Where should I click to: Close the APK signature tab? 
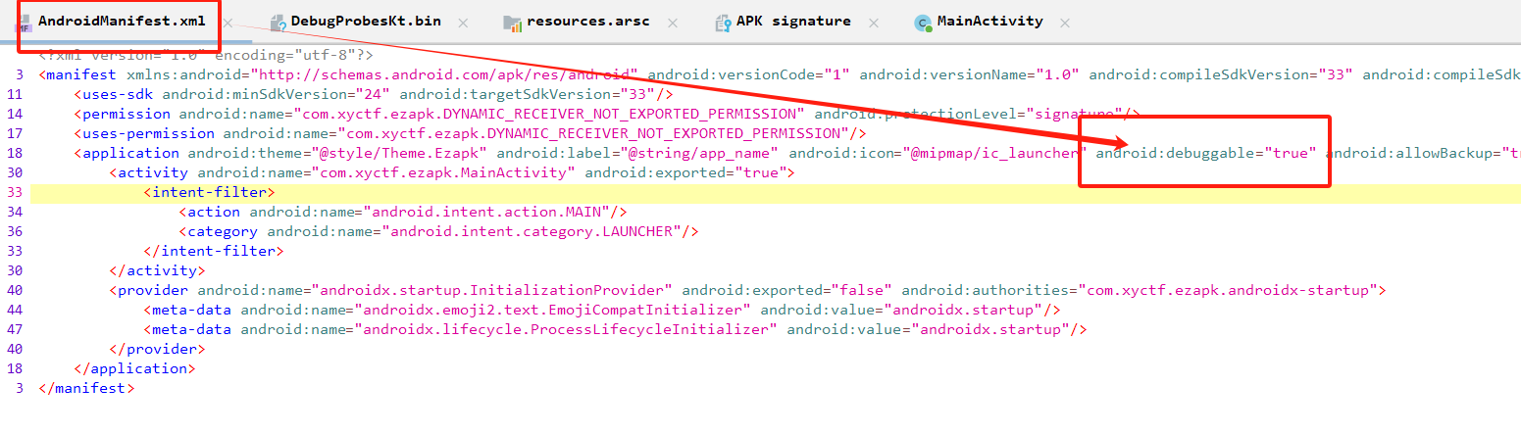tap(873, 23)
